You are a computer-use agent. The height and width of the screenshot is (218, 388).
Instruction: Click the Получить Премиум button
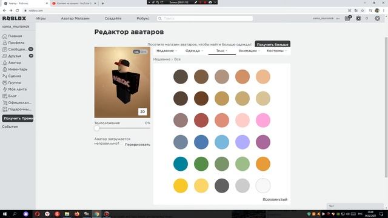pos(18,119)
